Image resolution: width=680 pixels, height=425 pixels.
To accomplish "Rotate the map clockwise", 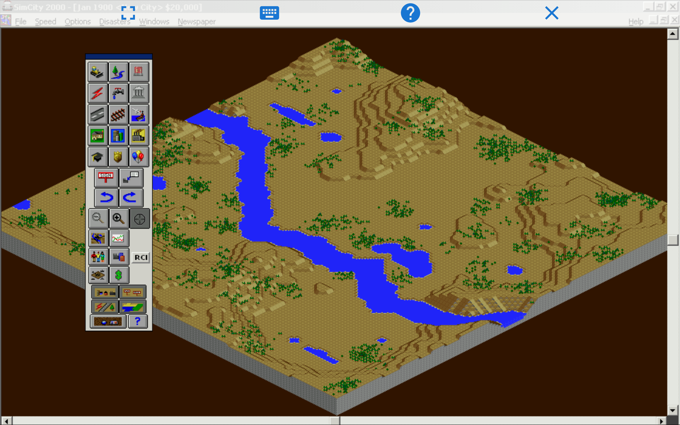I will (x=131, y=198).
